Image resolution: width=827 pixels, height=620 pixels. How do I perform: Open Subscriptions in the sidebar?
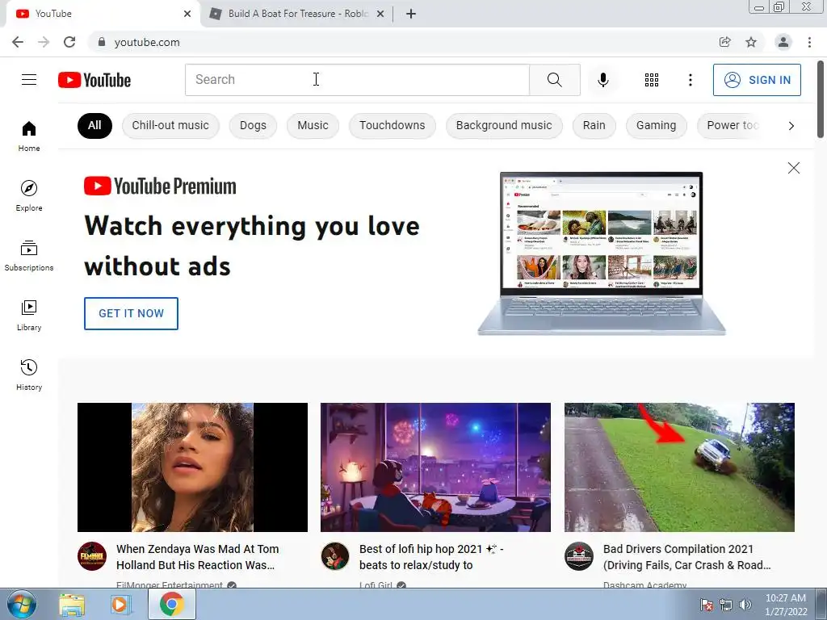coord(29,256)
